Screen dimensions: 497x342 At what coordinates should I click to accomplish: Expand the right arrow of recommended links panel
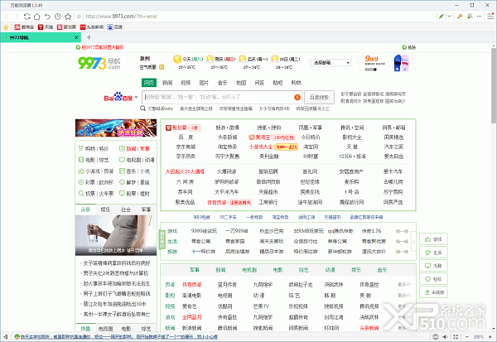(413, 241)
